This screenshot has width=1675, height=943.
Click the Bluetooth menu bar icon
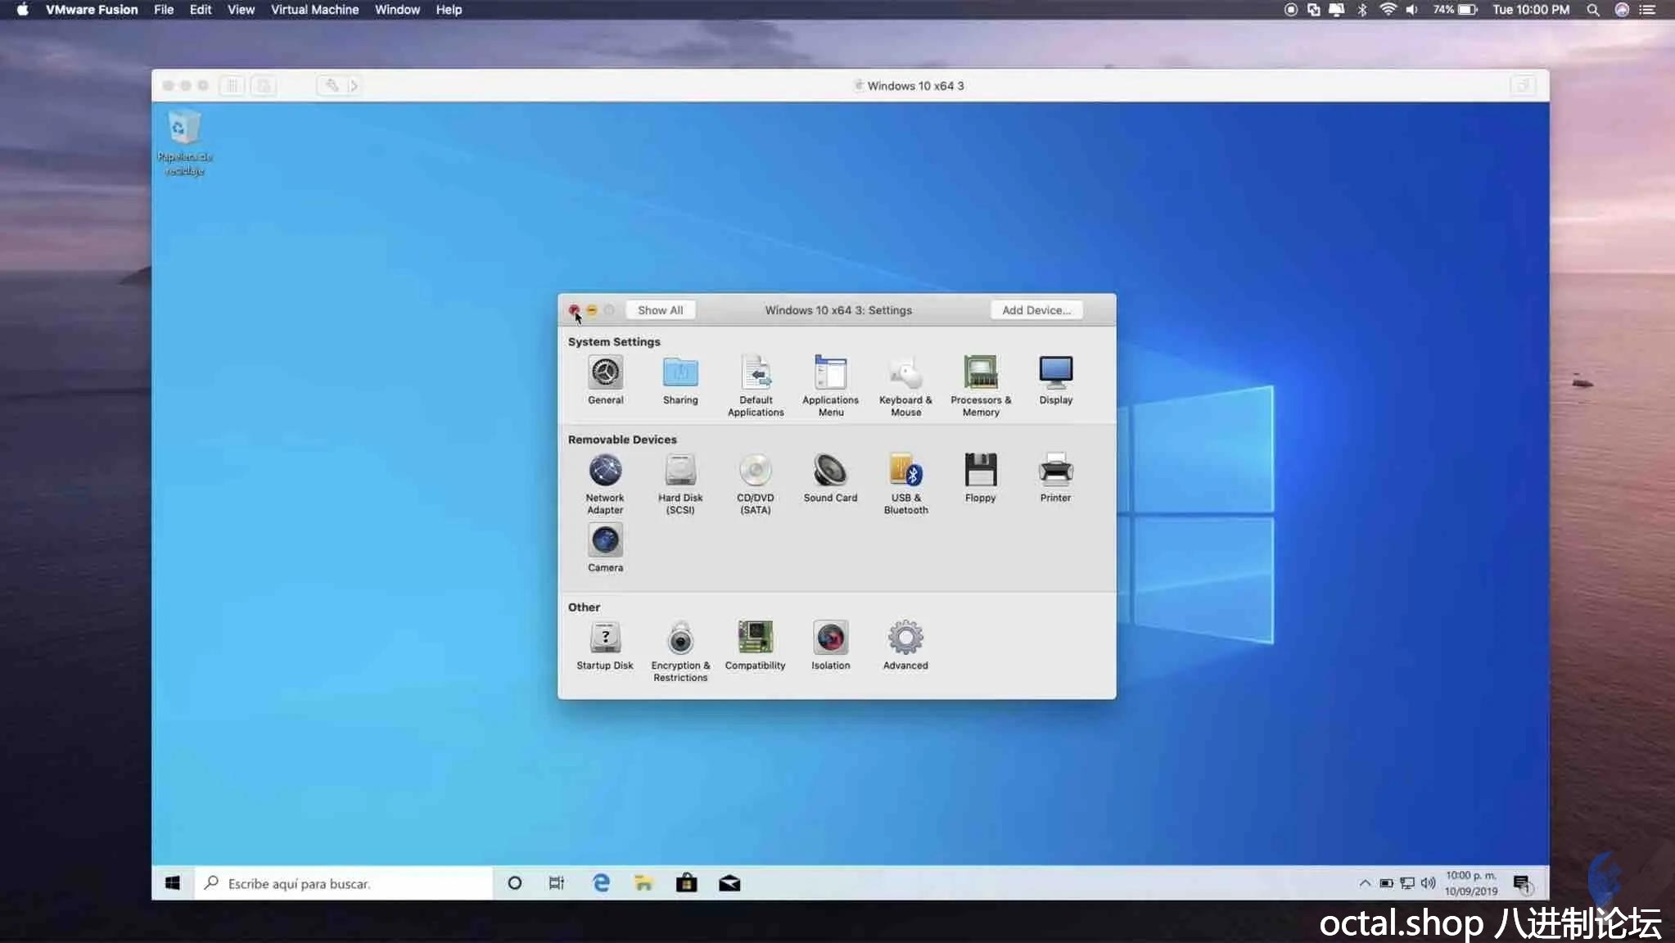1362,10
